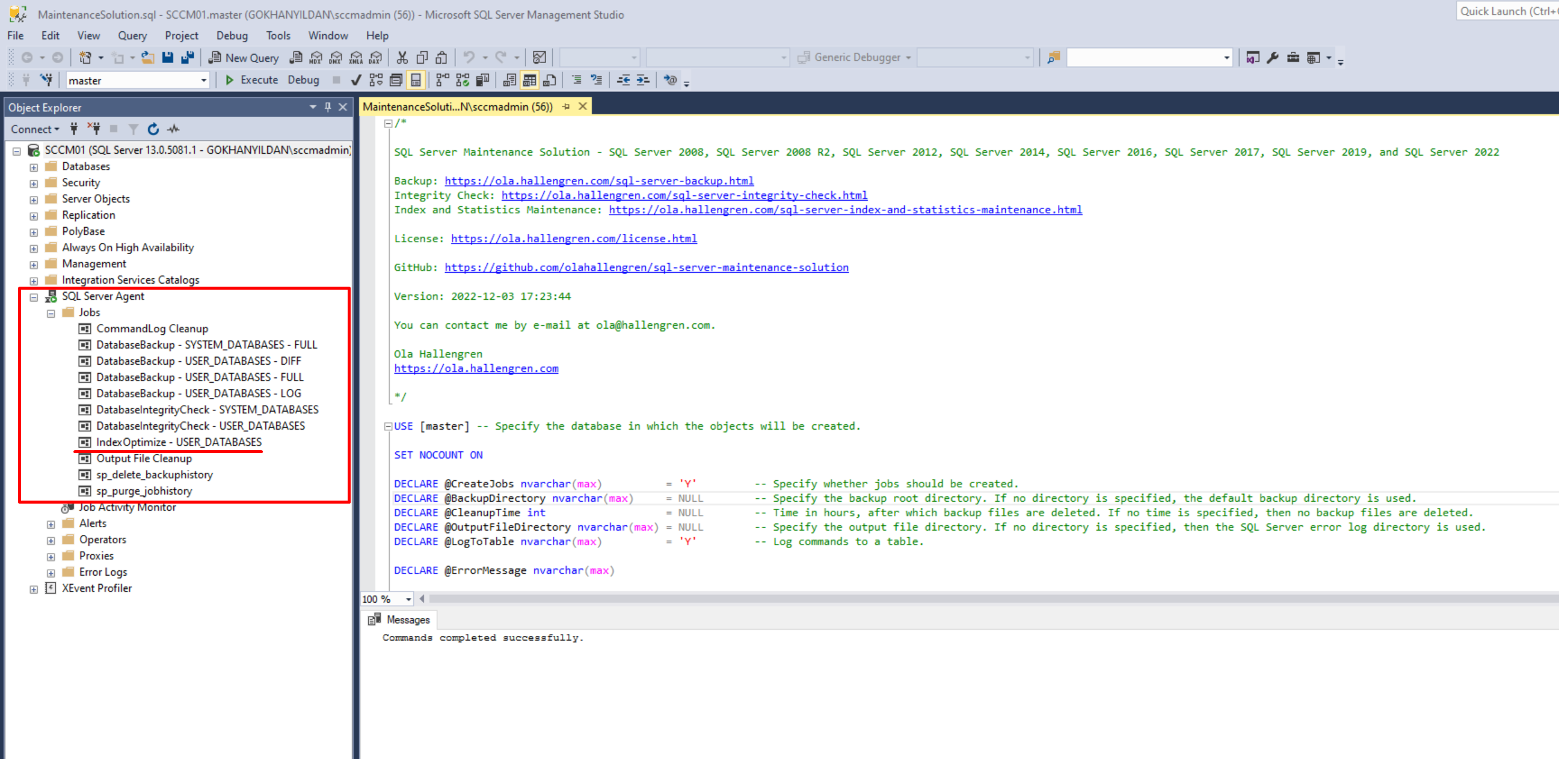Click the Properties wrench icon
This screenshot has height=759, width=1559.
[x=1273, y=58]
